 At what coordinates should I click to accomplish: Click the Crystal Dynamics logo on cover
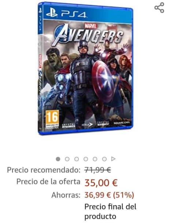point(68,125)
